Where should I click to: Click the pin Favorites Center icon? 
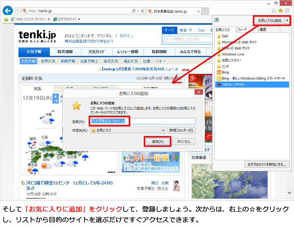tap(217, 20)
